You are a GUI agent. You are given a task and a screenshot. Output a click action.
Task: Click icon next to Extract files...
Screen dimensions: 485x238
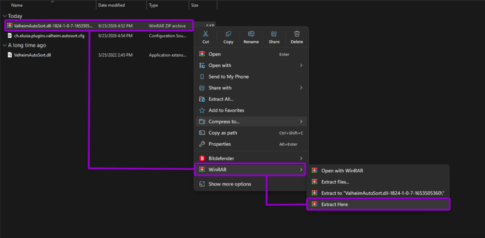pos(314,182)
